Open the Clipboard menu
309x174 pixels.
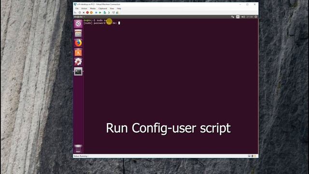point(103,9)
